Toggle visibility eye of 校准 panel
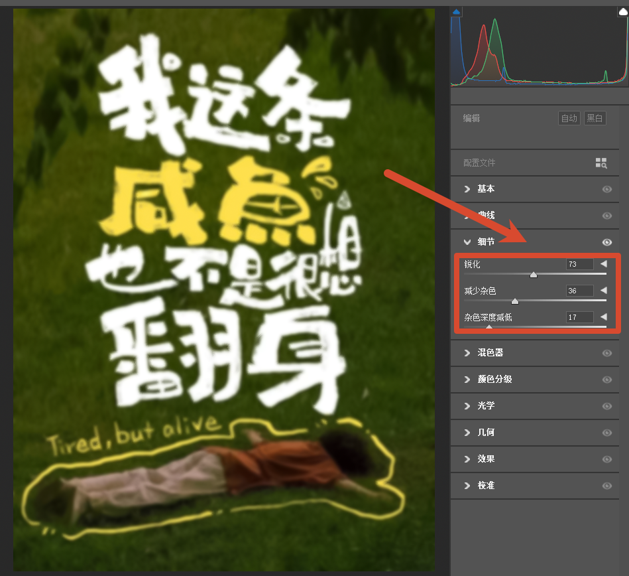 (607, 486)
